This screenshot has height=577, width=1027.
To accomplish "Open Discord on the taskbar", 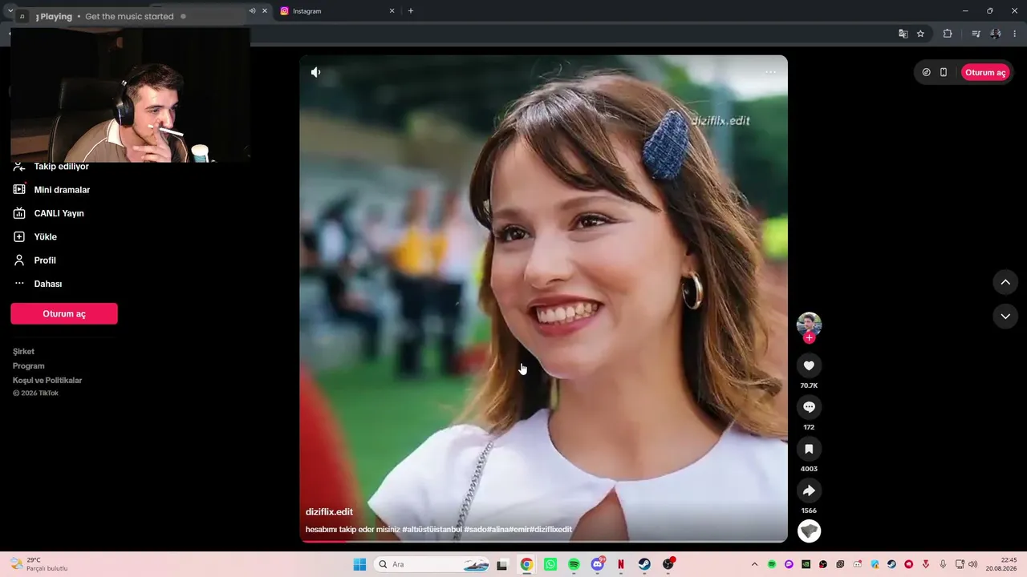I will point(598,564).
